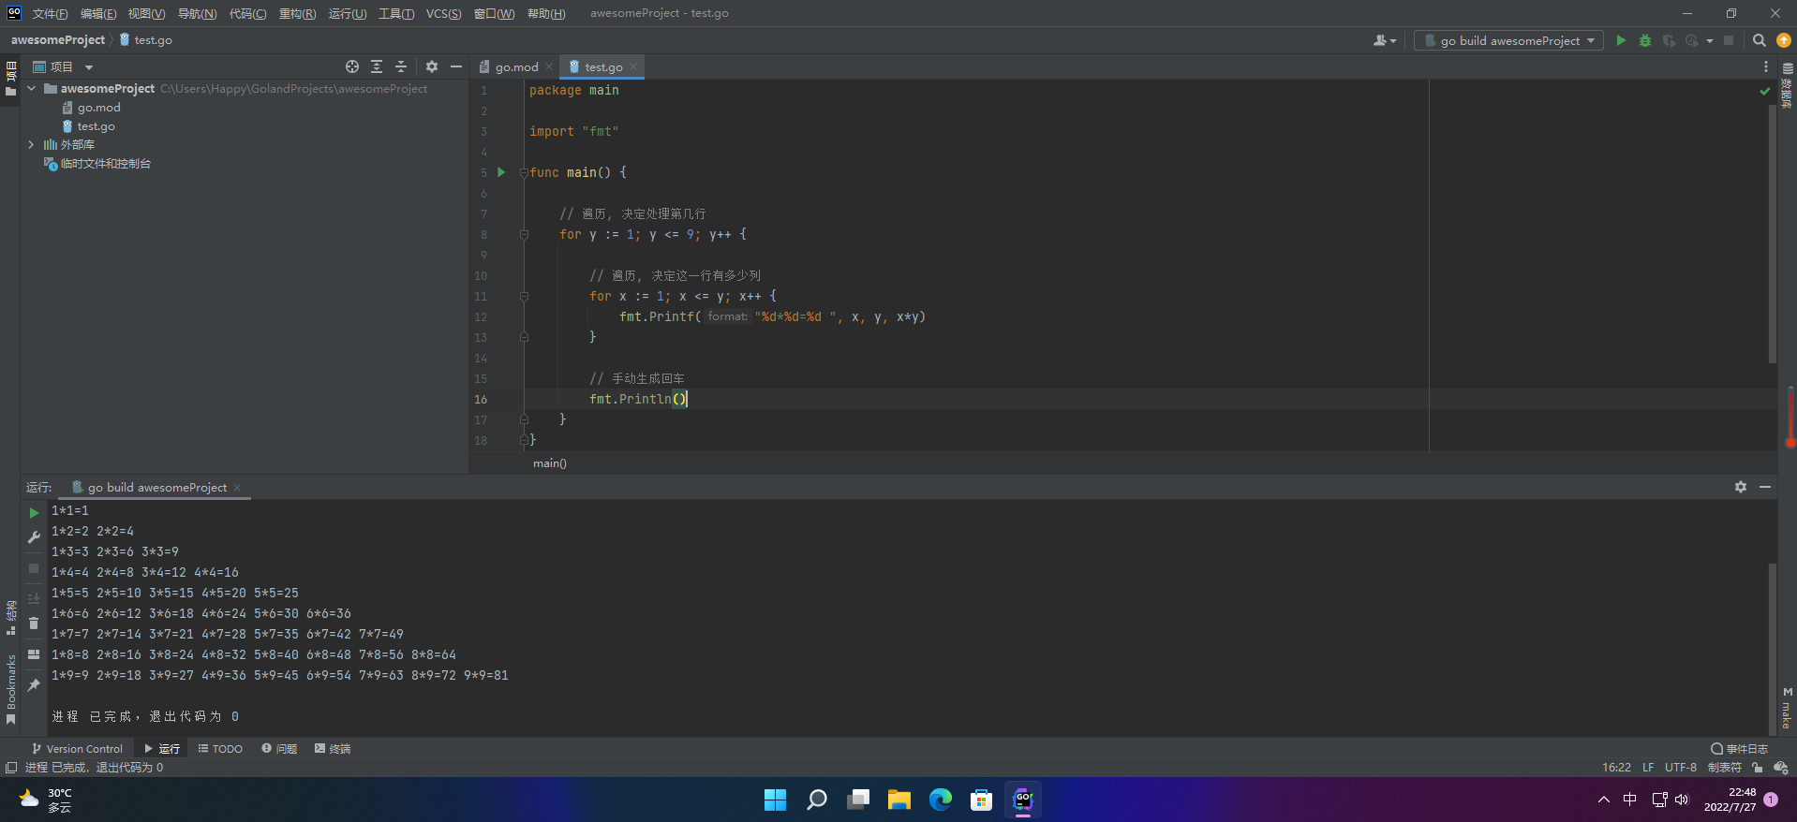
Task: Open the editor tabs more-options menu
Action: pyautogui.click(x=1766, y=66)
